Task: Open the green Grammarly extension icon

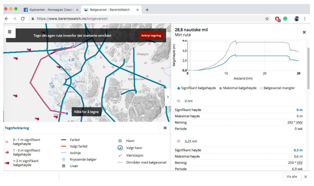Action: coord(285,19)
